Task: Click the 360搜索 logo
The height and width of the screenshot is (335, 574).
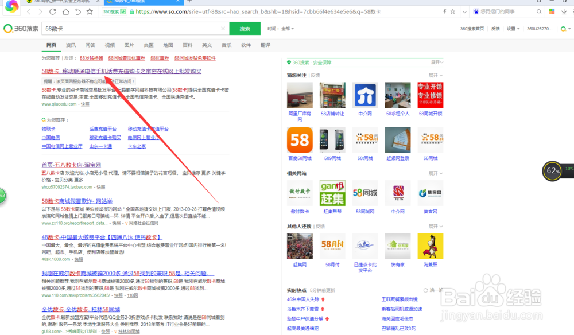Action: click(x=21, y=29)
